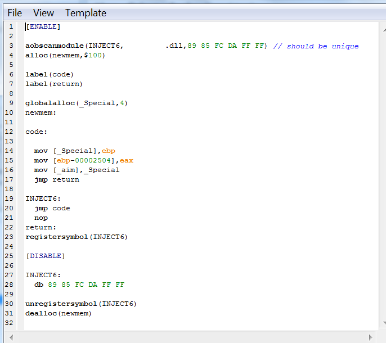Image resolution: width=386 pixels, height=343 pixels.
Task: Click the horizontal scrollbar right arrow
Action: [x=370, y=337]
